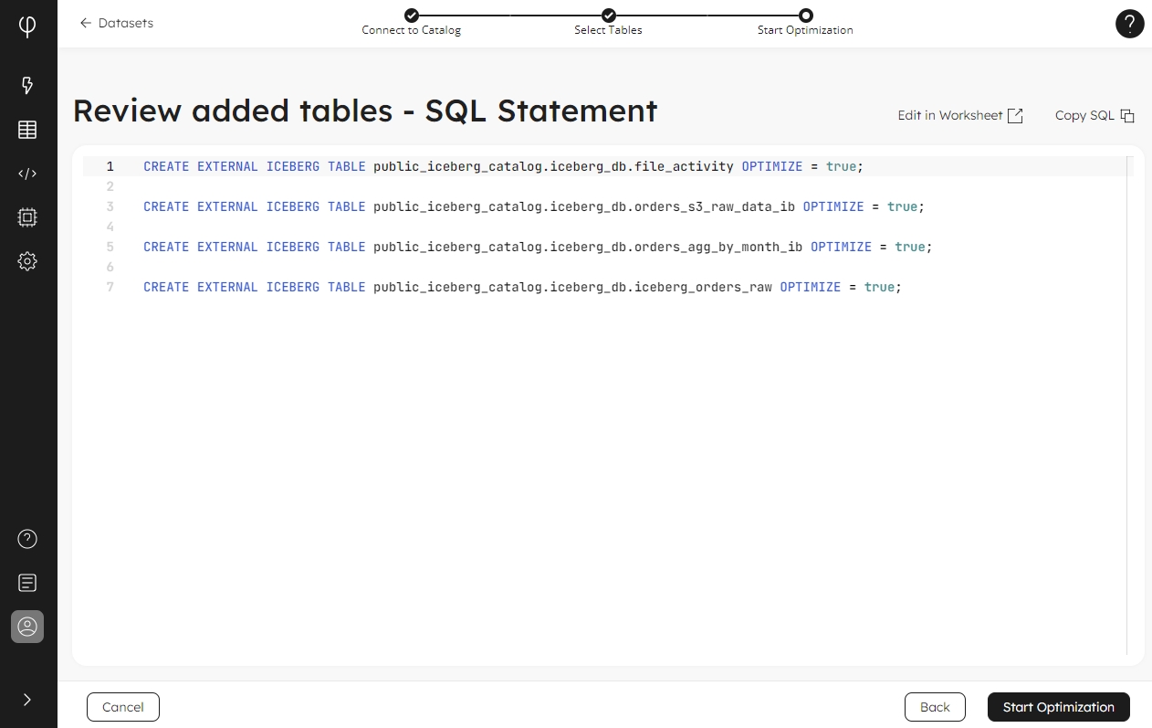Go back to Datasets
Screen dimensions: 1152x728
click(116, 23)
